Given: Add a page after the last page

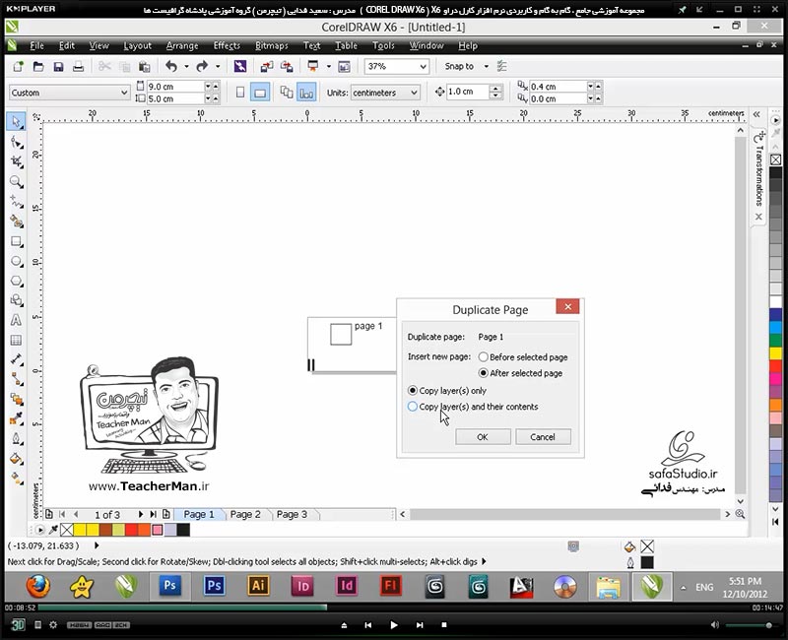Looking at the screenshot, I should click(x=165, y=514).
